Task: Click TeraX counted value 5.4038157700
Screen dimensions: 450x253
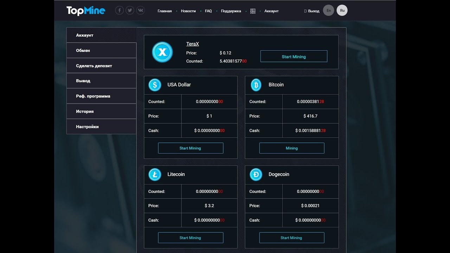Action: click(233, 61)
